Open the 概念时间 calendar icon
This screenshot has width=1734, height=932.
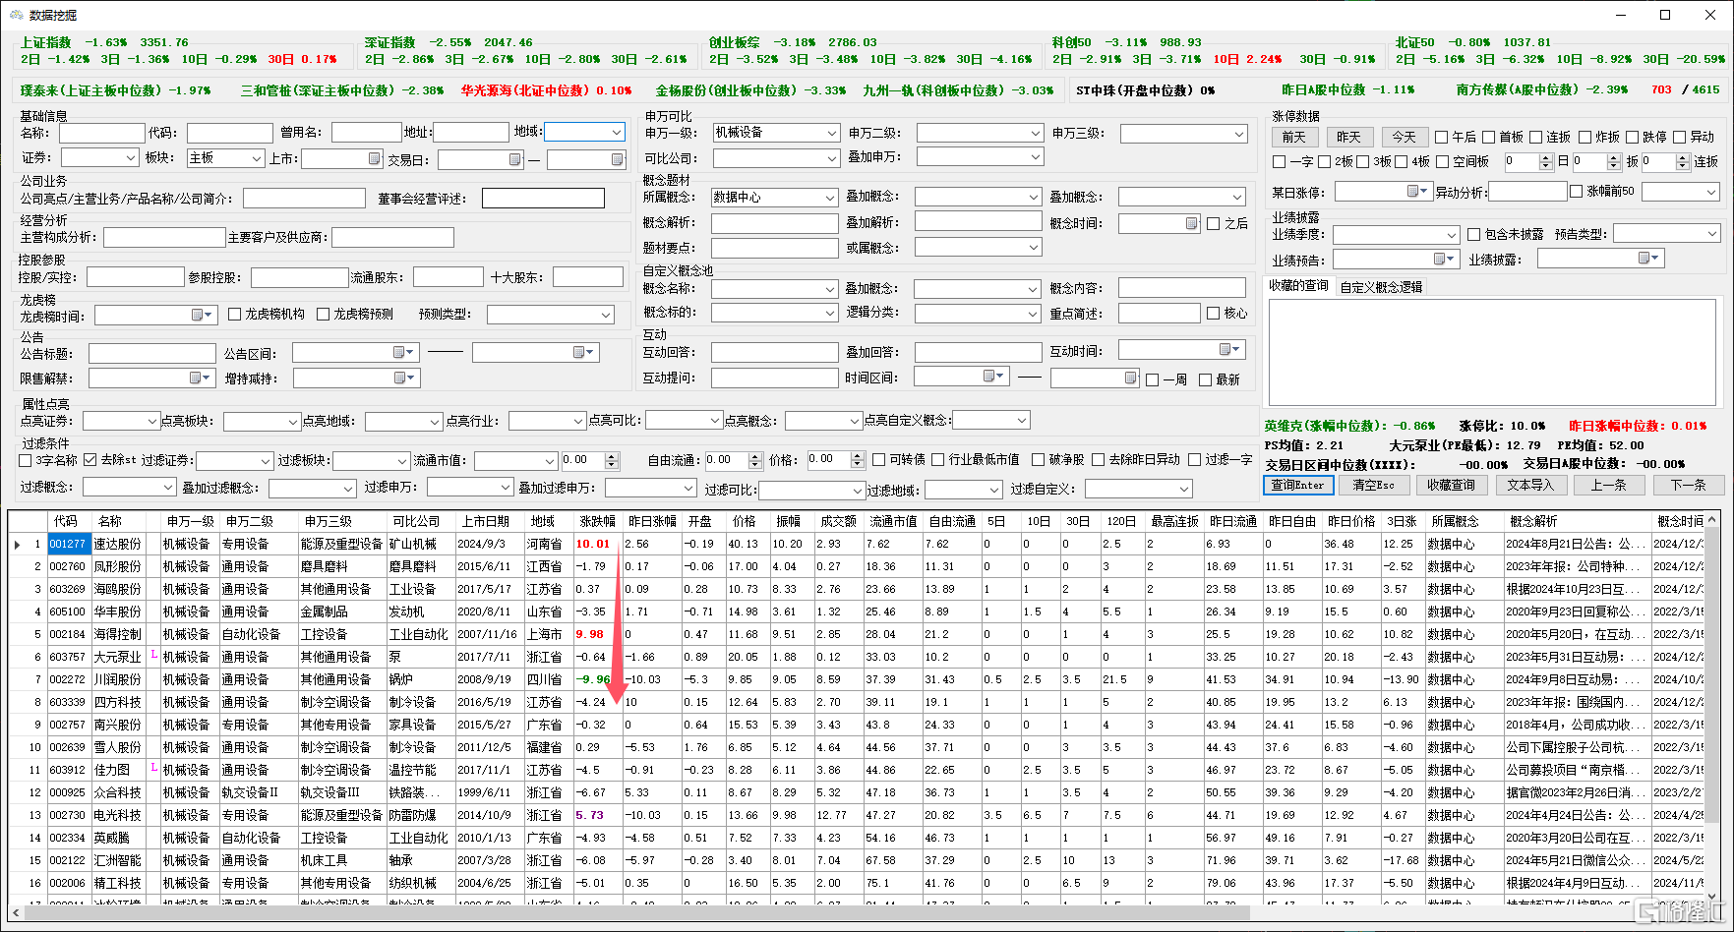[1191, 224]
